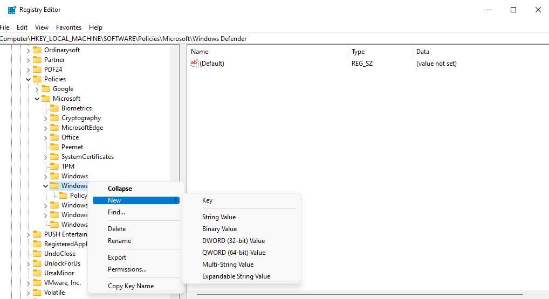Select the UrsaMinor key label
The width and height of the screenshot is (549, 299).
(59, 273)
